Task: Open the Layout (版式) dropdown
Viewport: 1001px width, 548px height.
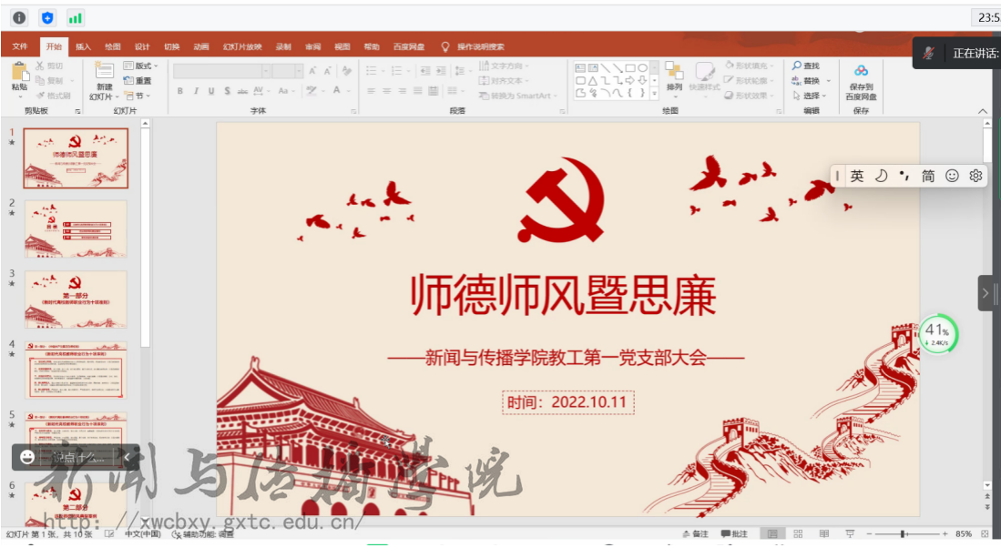Action: tap(140, 66)
